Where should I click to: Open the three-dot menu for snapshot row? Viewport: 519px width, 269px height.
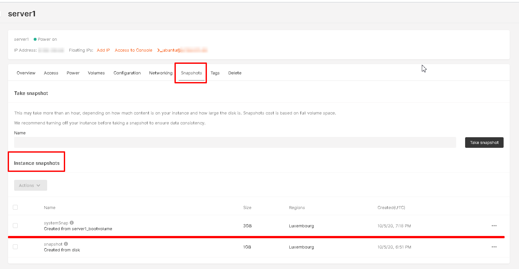[x=494, y=247]
